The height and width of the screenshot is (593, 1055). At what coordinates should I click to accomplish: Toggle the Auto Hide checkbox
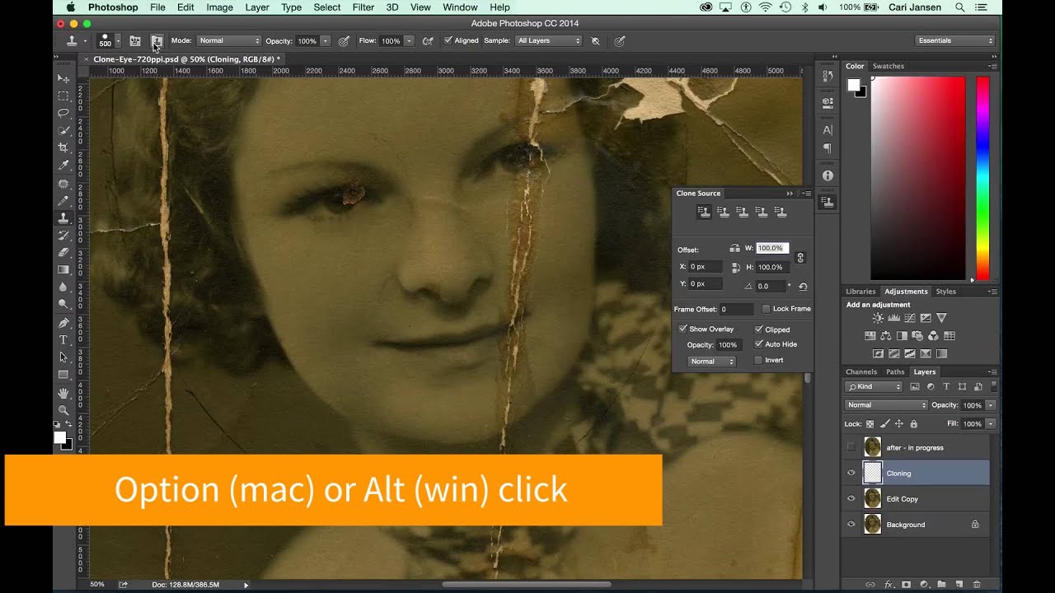(758, 344)
